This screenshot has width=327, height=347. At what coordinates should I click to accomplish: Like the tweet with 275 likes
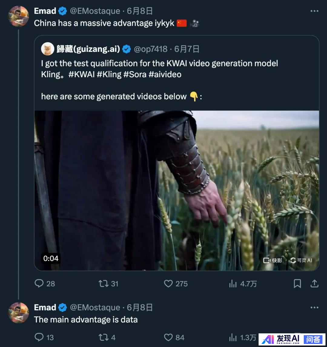tap(168, 283)
